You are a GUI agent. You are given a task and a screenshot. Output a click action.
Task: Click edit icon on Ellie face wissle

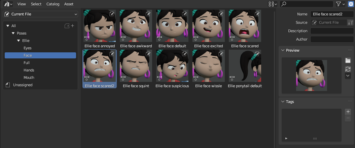220,54
